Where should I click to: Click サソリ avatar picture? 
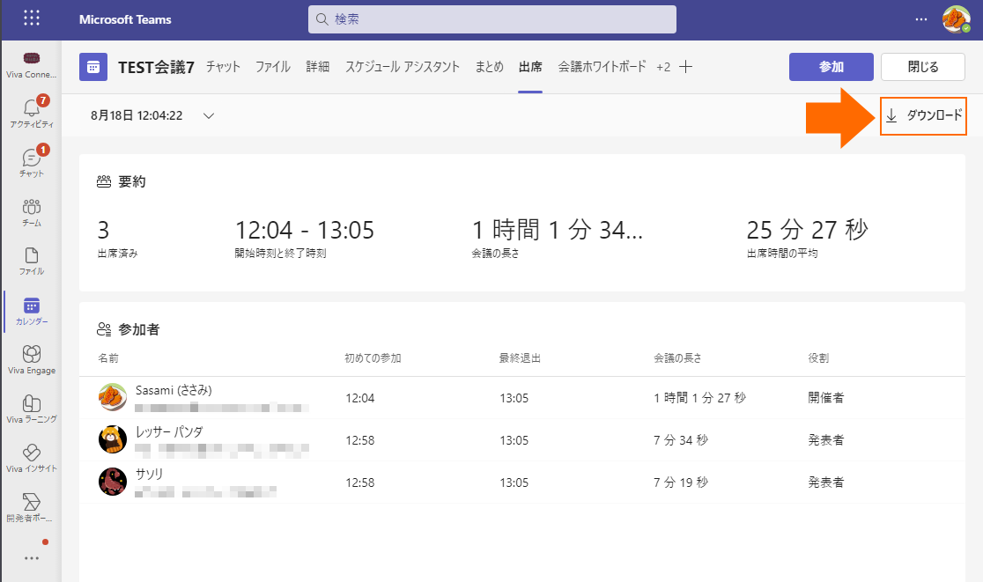coord(113,482)
